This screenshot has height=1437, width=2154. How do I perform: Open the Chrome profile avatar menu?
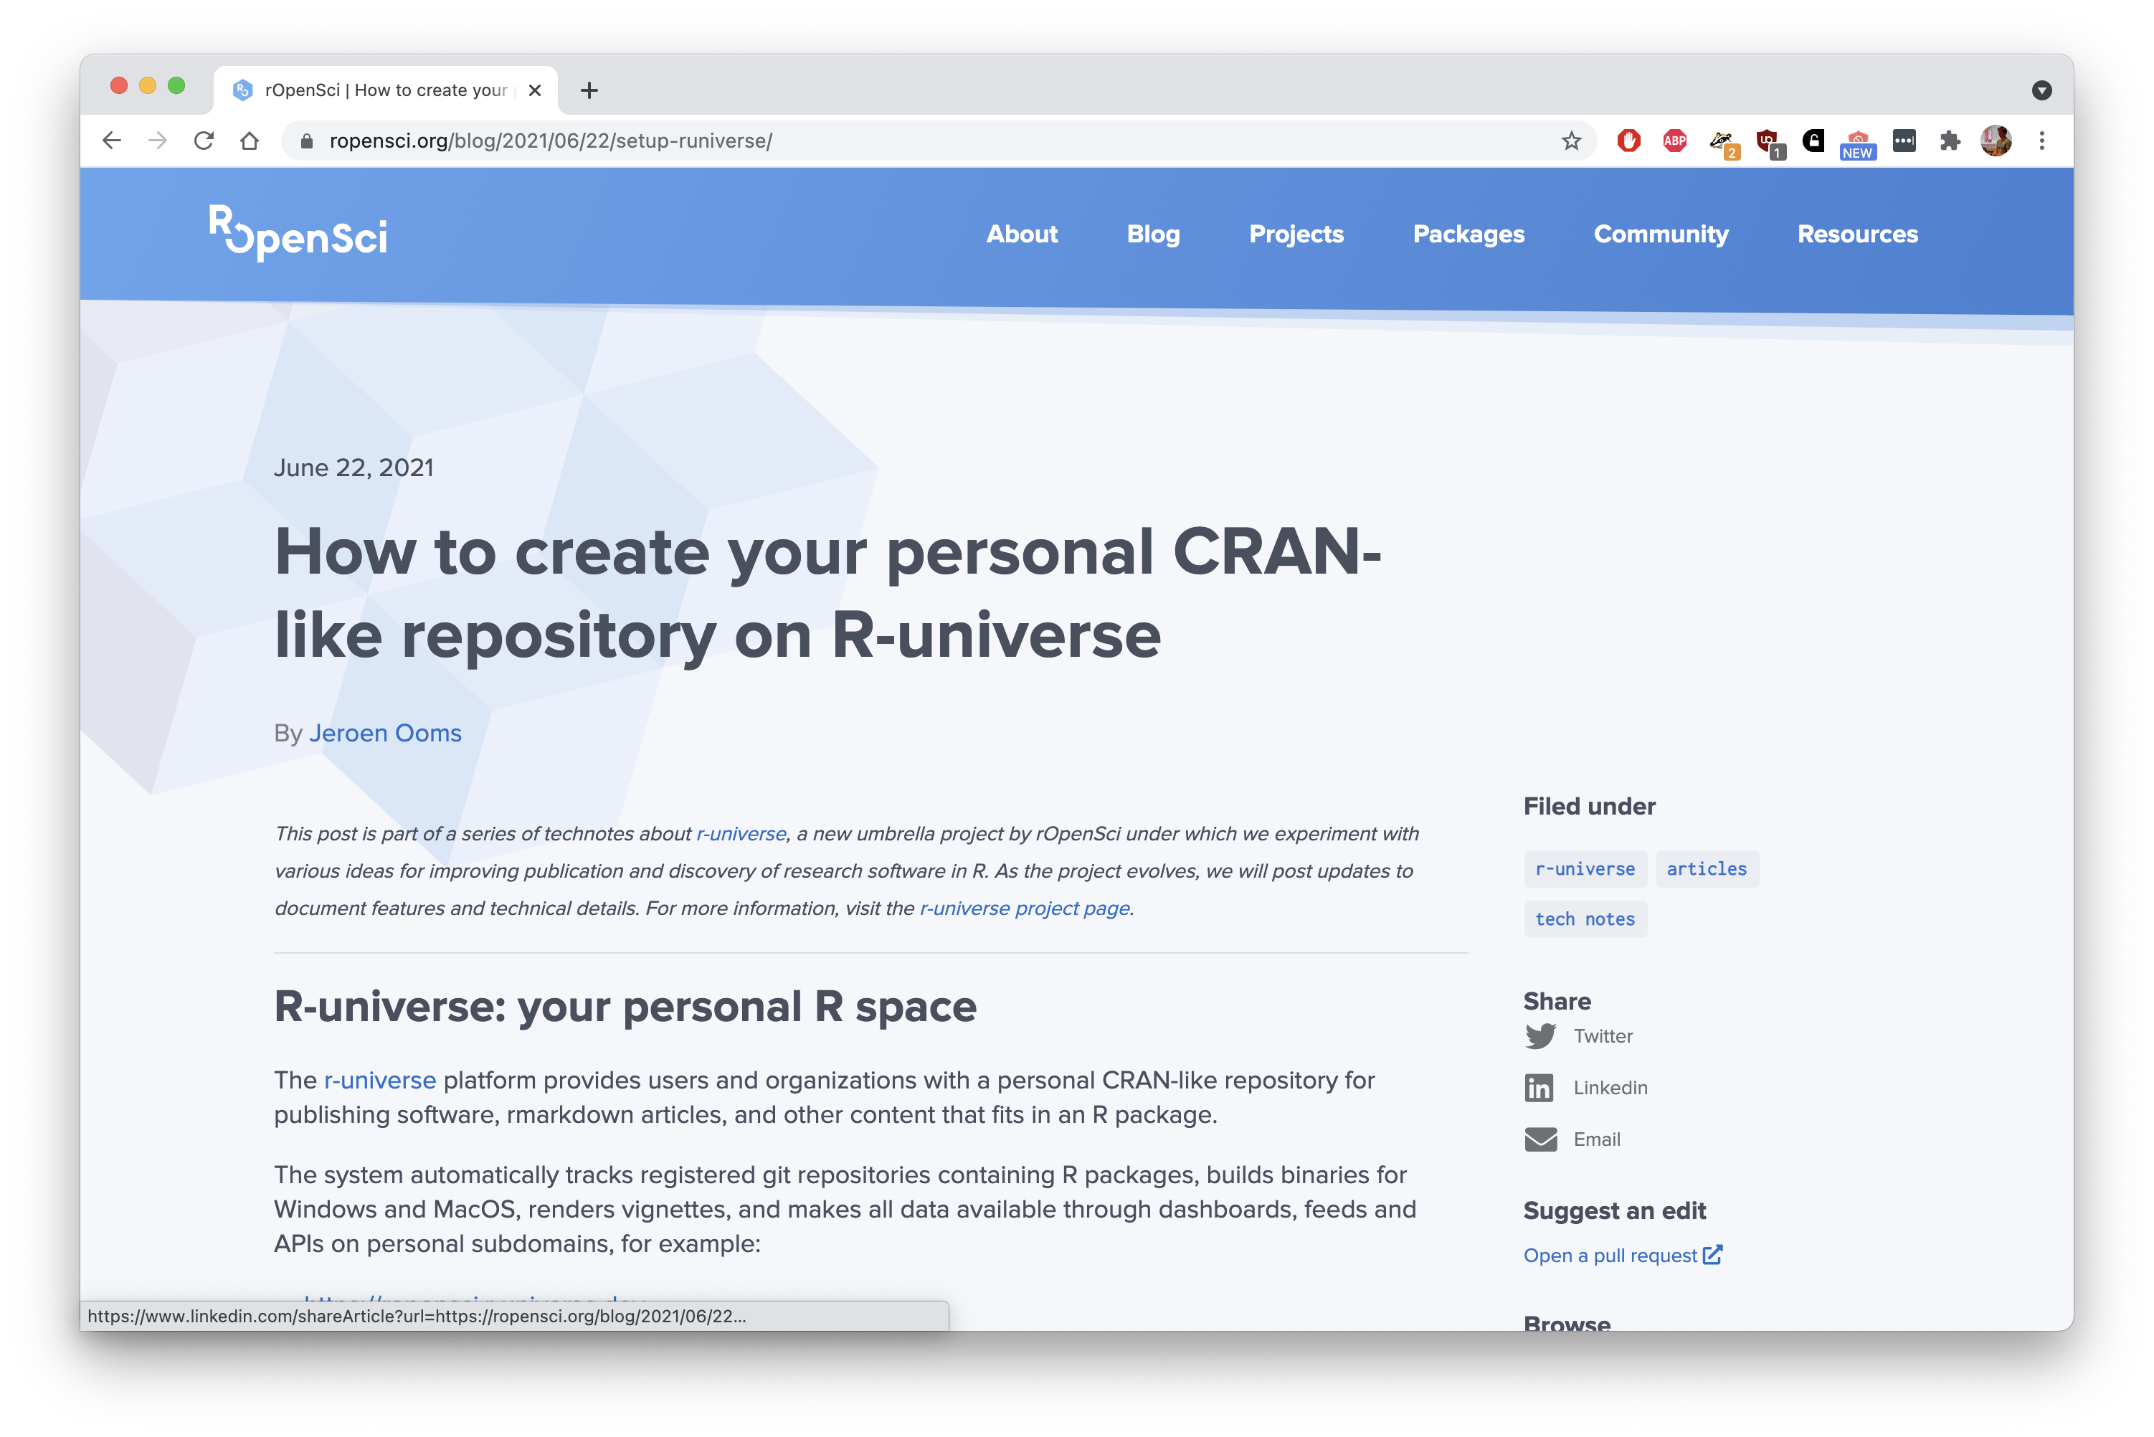[x=1996, y=141]
